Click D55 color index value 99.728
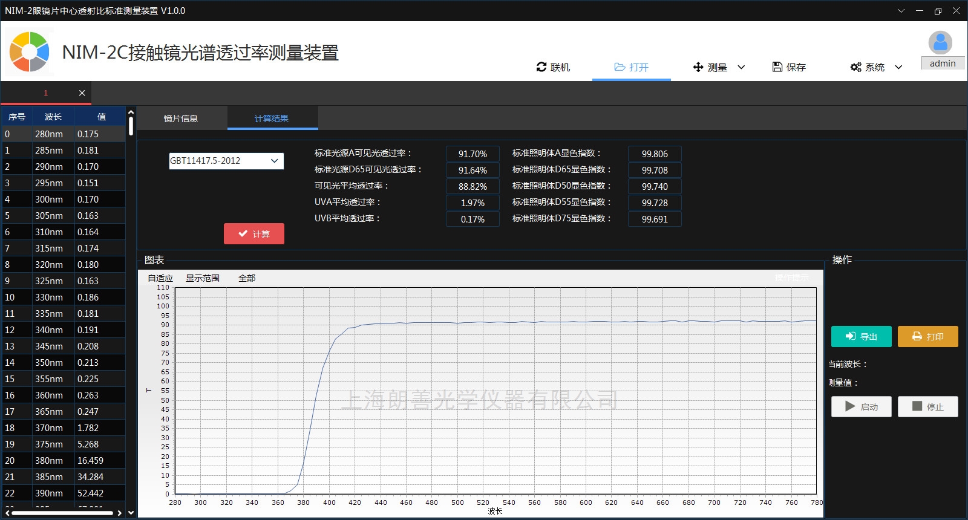The image size is (968, 520). click(655, 203)
